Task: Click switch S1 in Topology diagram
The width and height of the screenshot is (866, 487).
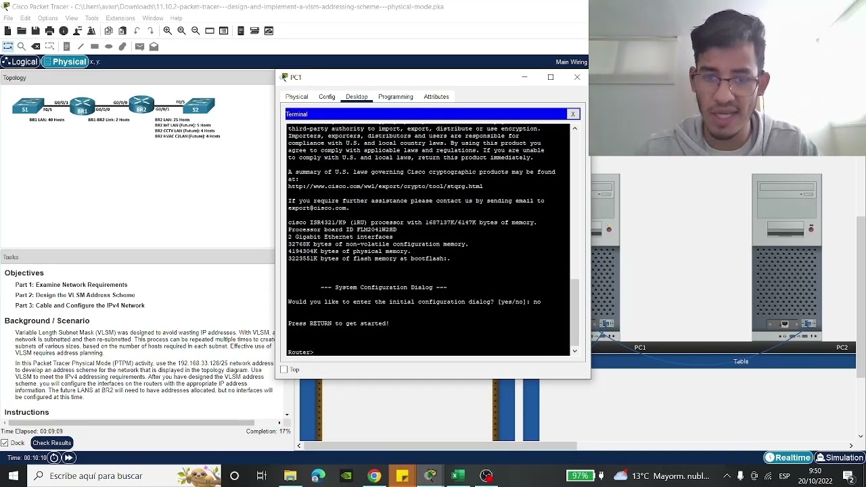Action: coord(27,106)
